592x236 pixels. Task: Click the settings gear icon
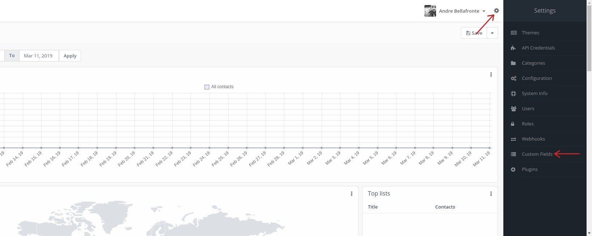click(496, 11)
